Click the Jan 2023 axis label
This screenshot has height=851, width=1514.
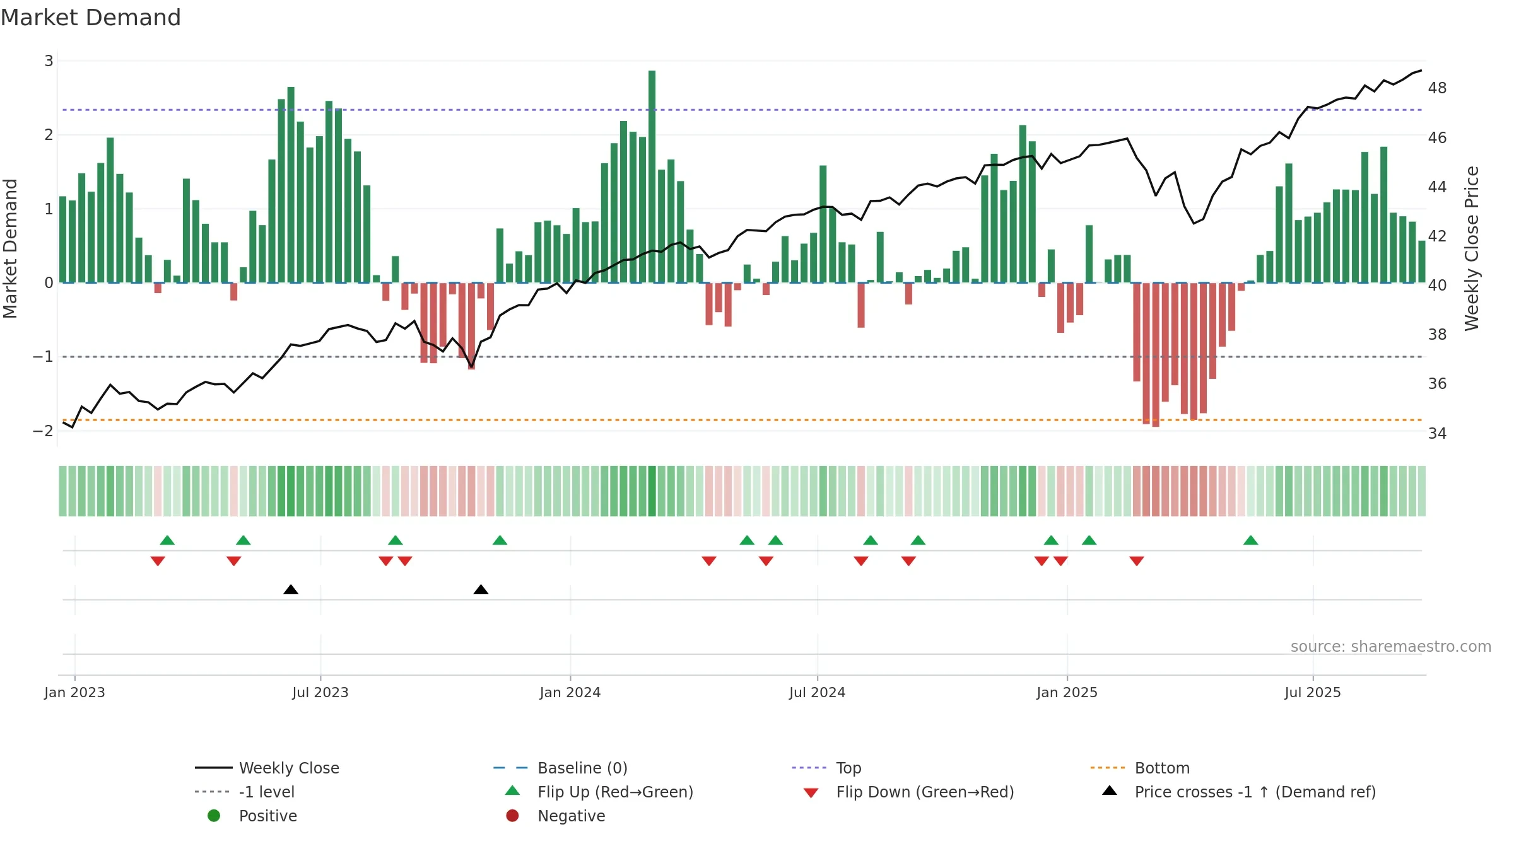click(x=74, y=693)
